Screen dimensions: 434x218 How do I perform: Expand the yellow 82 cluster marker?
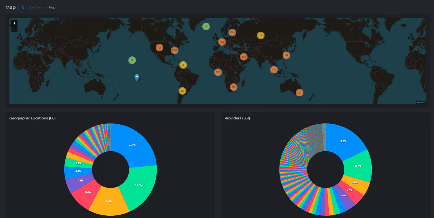pyautogui.click(x=182, y=91)
